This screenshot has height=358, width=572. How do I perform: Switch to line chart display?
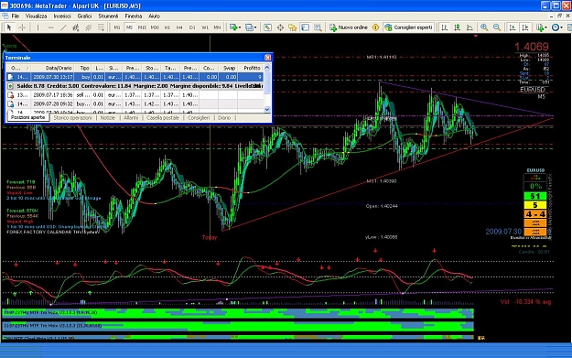[x=469, y=27]
